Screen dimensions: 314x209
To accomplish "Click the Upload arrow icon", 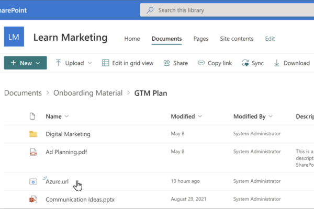I will pos(58,63).
